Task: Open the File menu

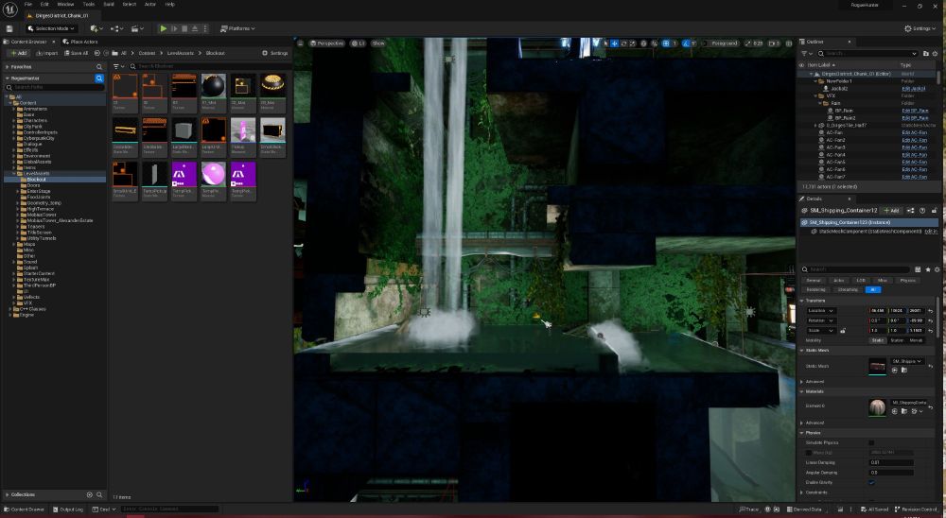Action: tap(28, 4)
